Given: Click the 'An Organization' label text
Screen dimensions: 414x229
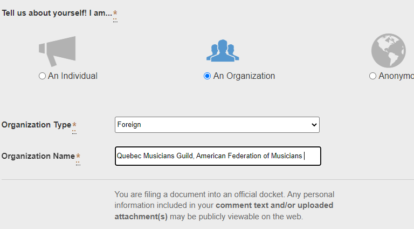Looking at the screenshot, I should click(244, 76).
